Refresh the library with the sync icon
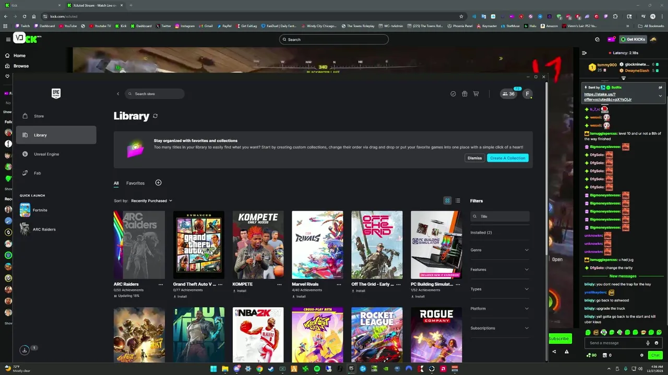 point(155,116)
